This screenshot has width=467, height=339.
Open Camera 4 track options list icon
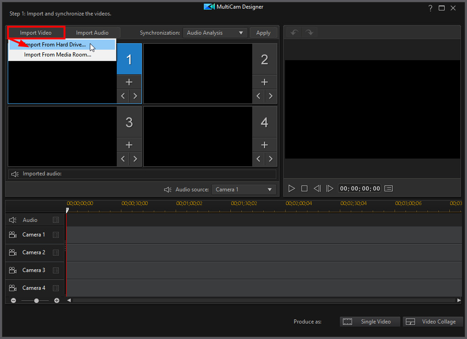pos(56,288)
